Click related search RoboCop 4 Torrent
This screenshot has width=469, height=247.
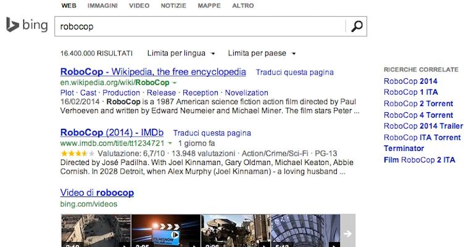(418, 115)
